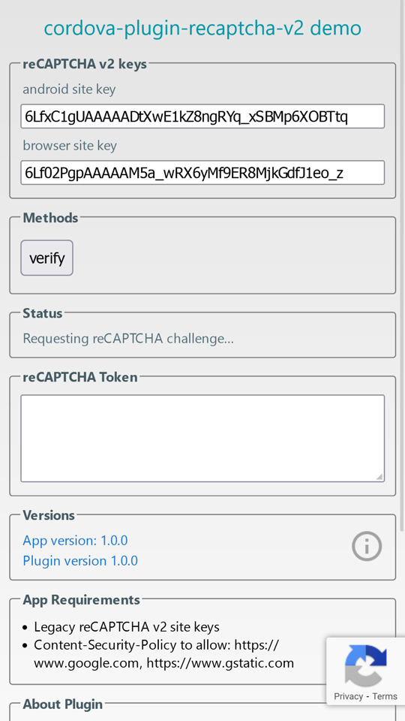Open the Plugin version 1.0.0 link

[80, 561]
